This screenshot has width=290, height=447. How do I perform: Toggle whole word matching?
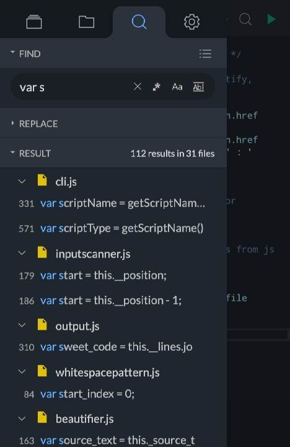(198, 87)
